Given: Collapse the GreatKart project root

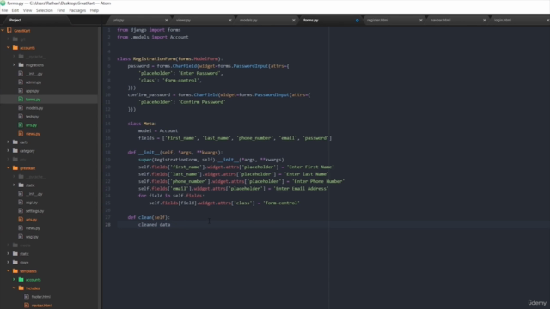Looking at the screenshot, I should point(3,31).
